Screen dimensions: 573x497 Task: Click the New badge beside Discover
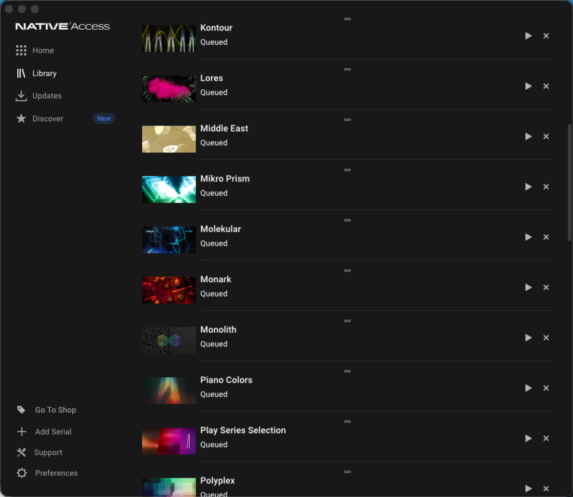104,119
